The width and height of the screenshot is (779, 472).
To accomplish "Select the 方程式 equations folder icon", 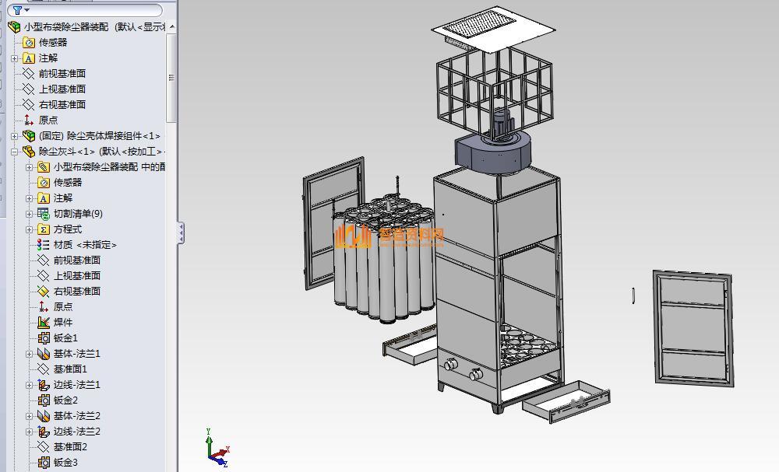I will pyautogui.click(x=44, y=229).
